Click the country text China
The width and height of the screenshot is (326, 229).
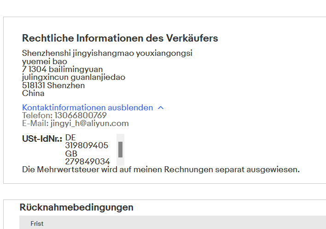33,93
